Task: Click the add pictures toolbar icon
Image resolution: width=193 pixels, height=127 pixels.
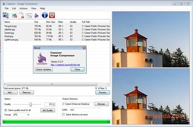Action: click(x=6, y=15)
